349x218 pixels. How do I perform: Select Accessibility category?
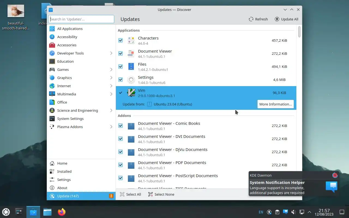click(81, 37)
